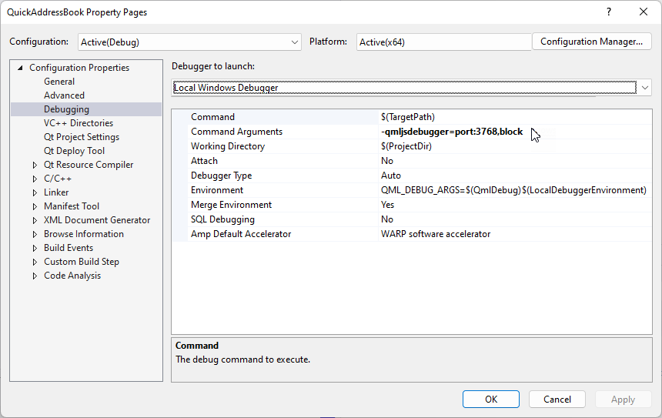The height and width of the screenshot is (418, 662).
Task: Open Qt Project Settings page
Action: coord(82,137)
